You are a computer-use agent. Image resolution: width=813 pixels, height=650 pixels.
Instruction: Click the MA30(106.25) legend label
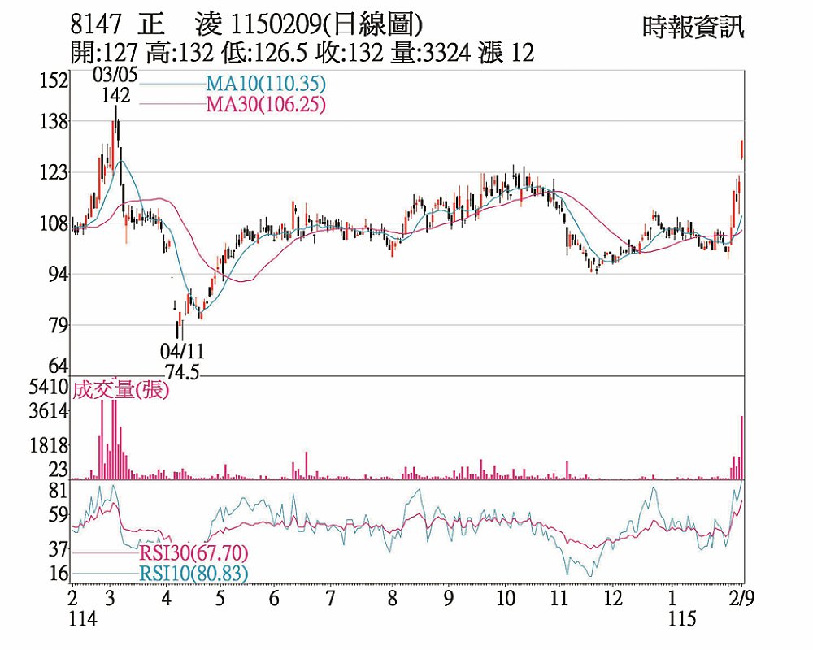pyautogui.click(x=265, y=104)
